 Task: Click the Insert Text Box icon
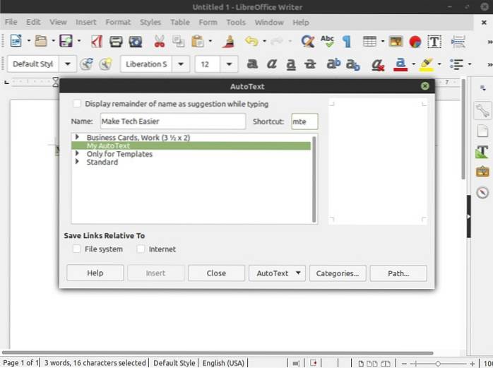(x=434, y=42)
